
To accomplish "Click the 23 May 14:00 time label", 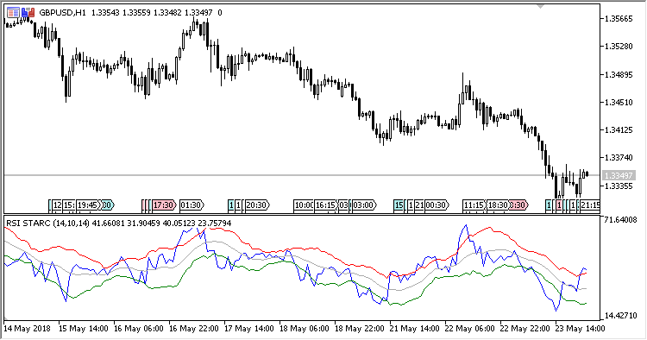I will coord(581,329).
